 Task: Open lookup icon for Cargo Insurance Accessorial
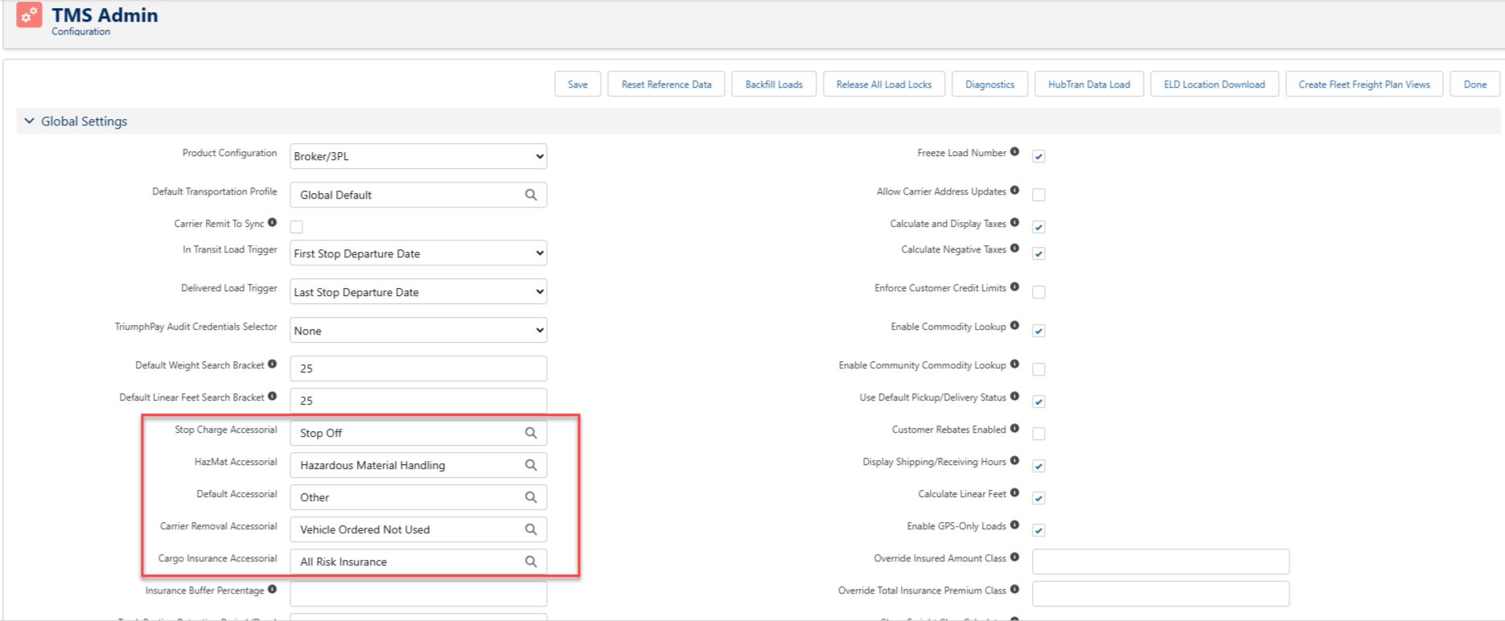[531, 561]
